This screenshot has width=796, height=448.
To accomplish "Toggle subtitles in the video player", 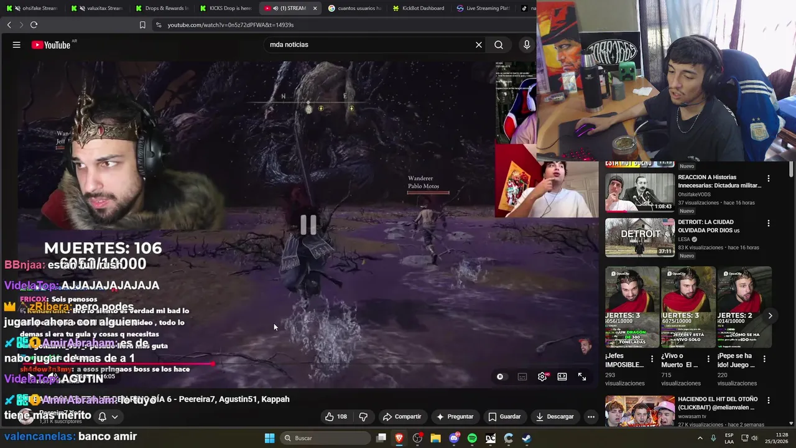I will click(522, 376).
